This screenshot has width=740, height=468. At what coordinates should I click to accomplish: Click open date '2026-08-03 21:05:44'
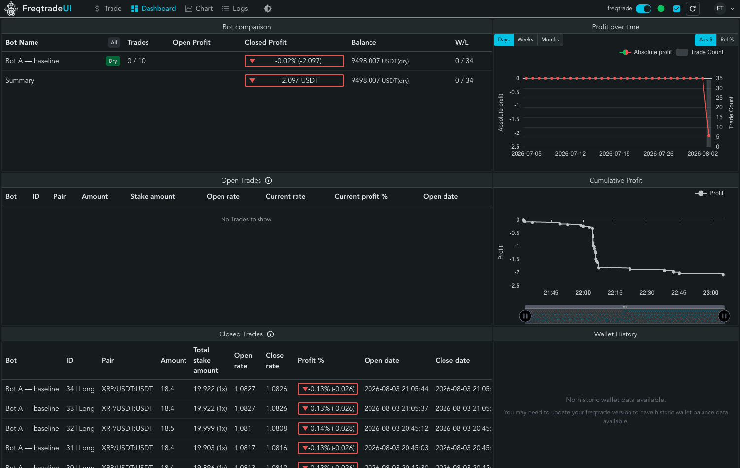point(396,389)
